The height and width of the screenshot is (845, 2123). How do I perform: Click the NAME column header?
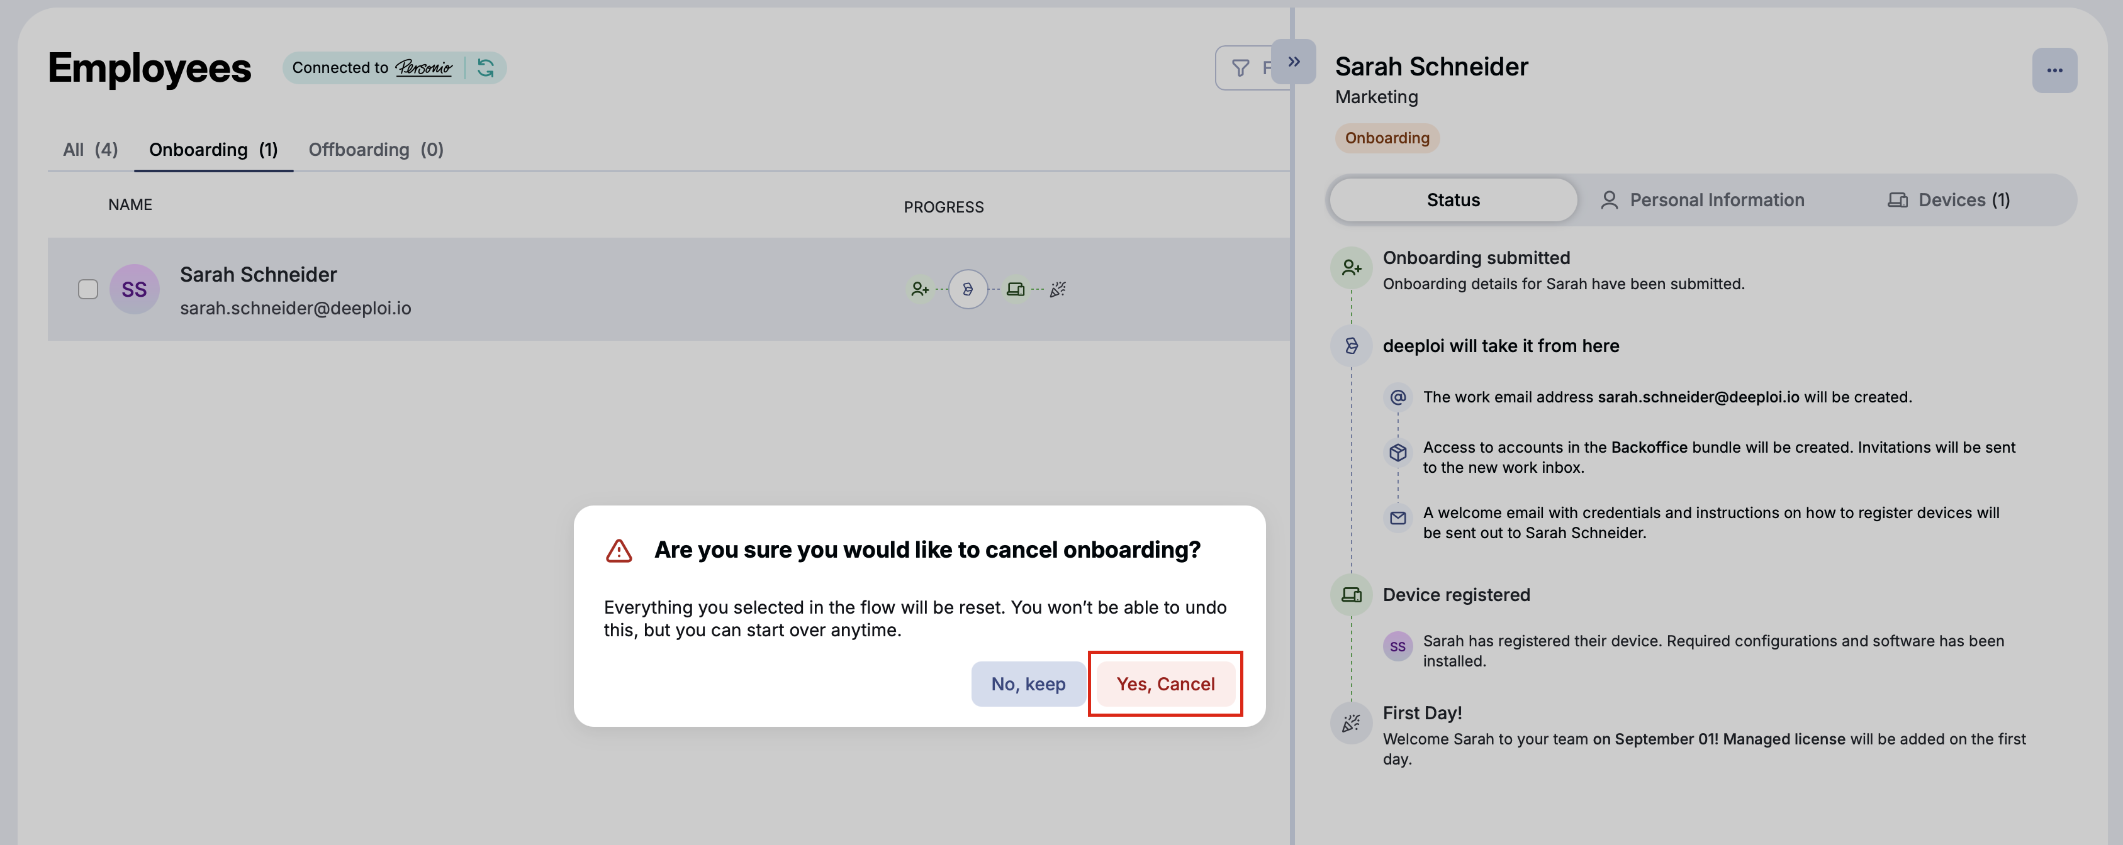pyautogui.click(x=130, y=204)
